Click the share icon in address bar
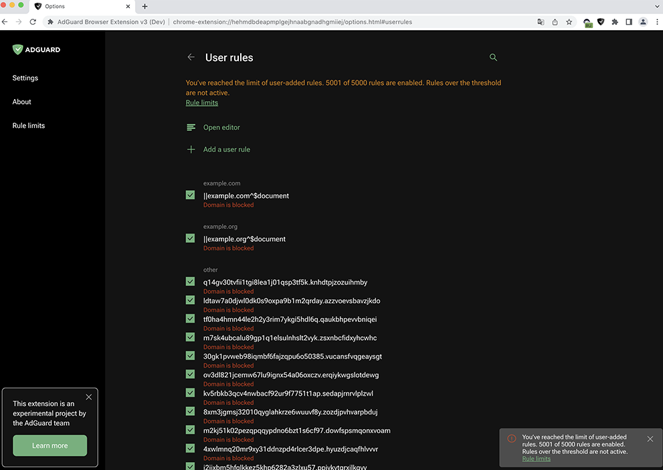663x470 pixels. click(555, 22)
